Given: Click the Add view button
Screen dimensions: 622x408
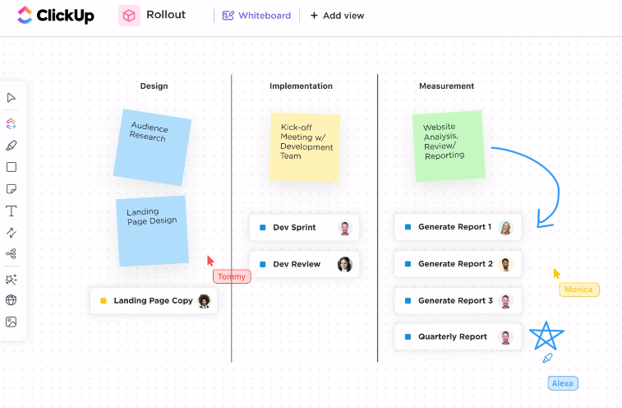Looking at the screenshot, I should (x=337, y=16).
